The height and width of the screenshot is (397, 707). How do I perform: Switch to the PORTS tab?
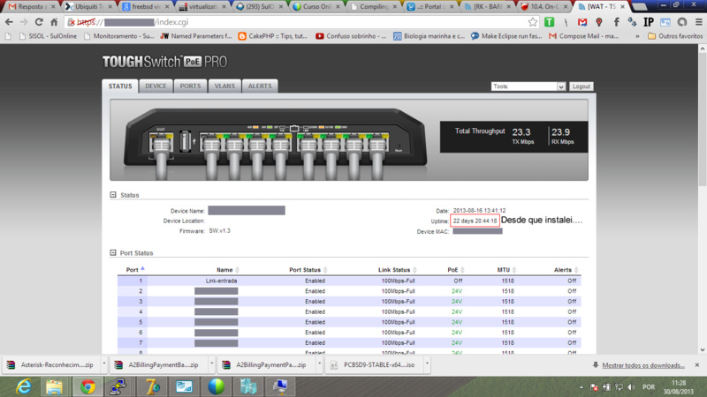(190, 86)
